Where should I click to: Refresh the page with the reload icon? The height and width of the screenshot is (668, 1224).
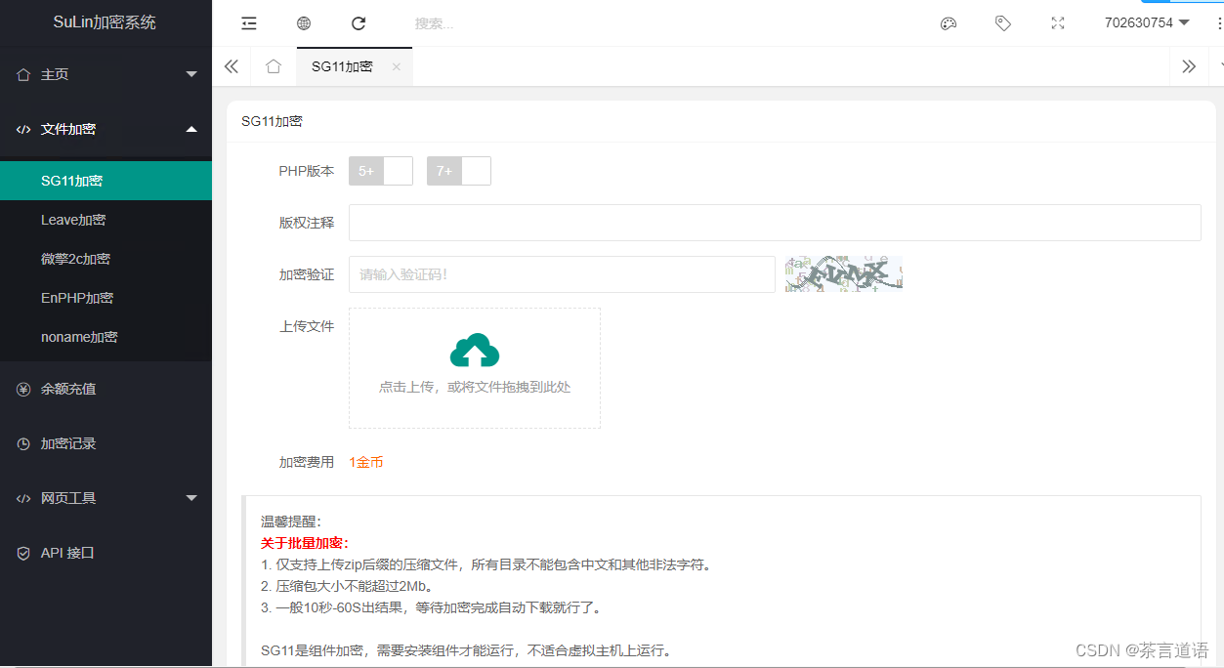[359, 23]
